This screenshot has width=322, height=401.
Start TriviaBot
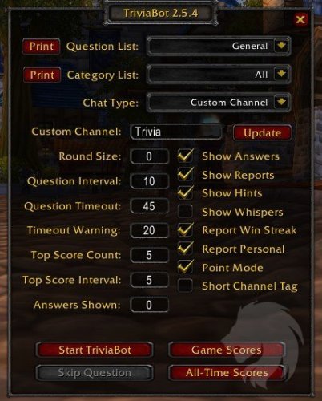[x=95, y=350]
